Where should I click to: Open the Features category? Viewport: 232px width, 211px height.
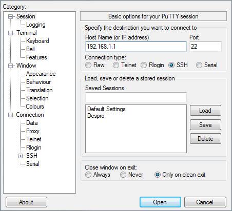click(x=36, y=57)
